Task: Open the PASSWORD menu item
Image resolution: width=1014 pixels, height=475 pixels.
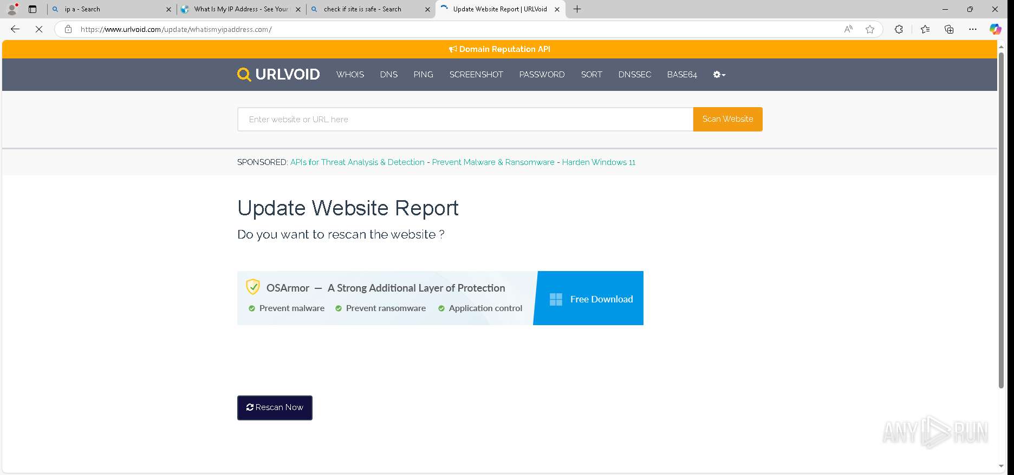Action: (x=542, y=75)
